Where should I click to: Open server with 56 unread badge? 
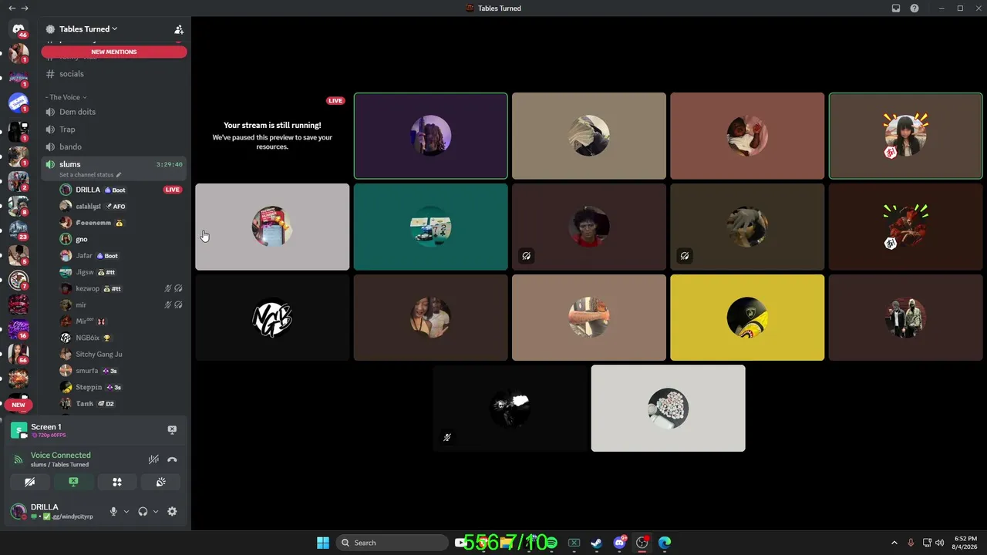[x=19, y=353]
